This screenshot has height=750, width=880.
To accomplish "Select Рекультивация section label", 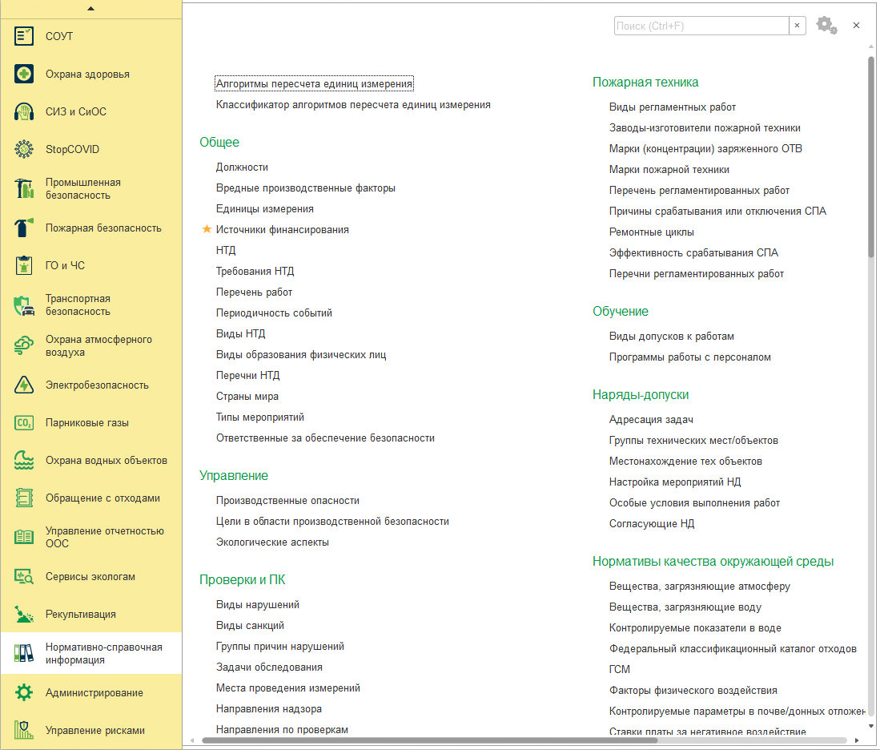I will coord(81,615).
